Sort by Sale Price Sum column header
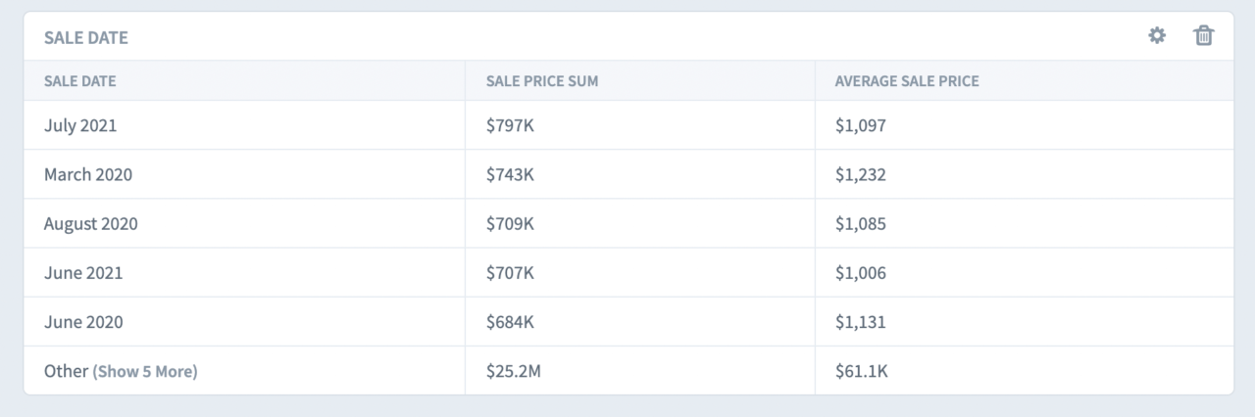This screenshot has height=417, width=1255. (x=541, y=81)
